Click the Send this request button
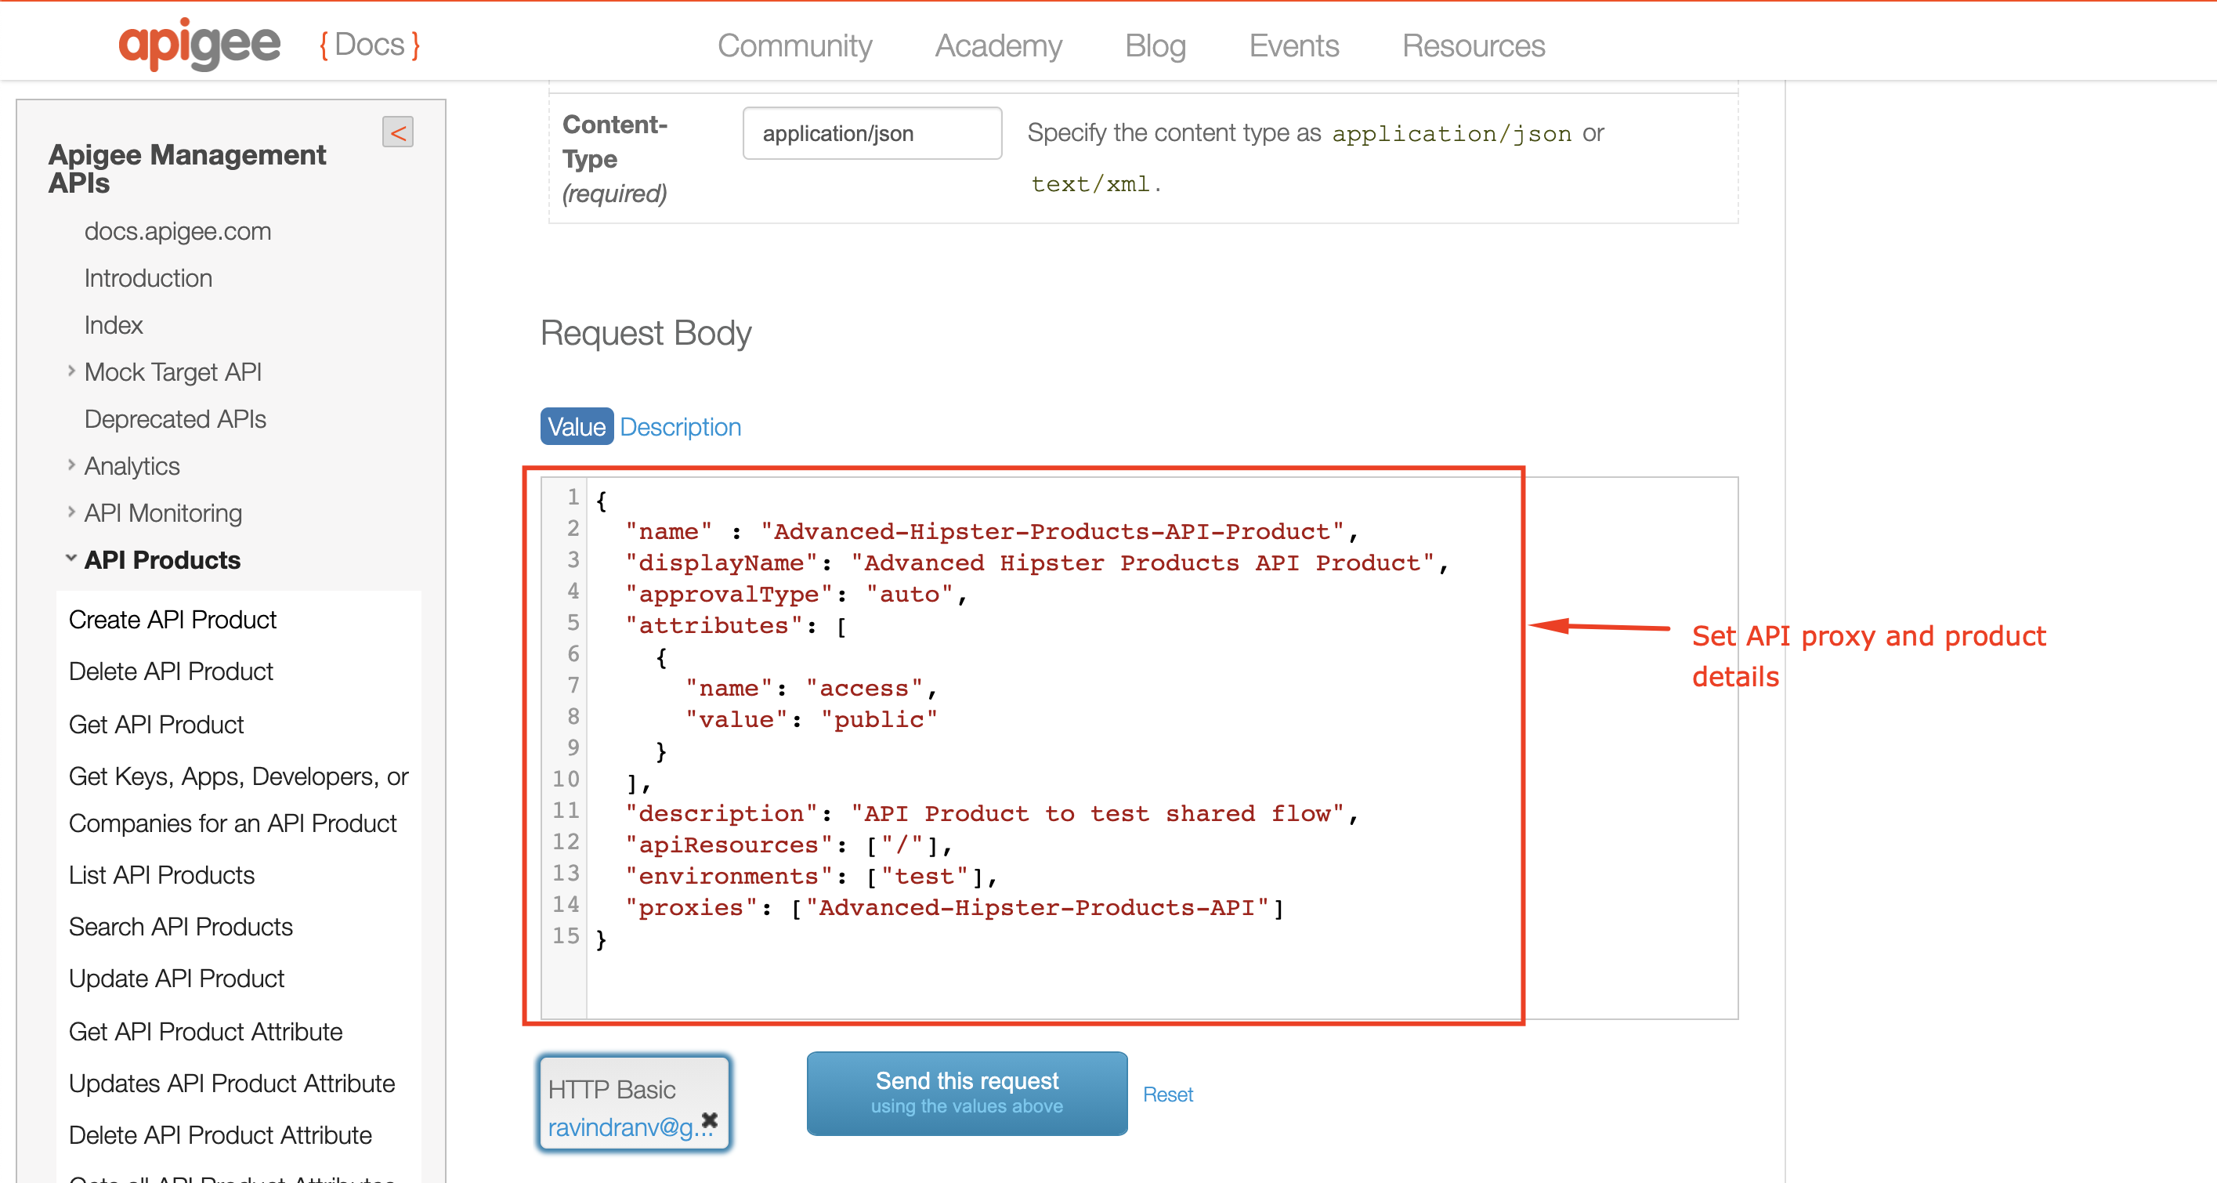 click(x=967, y=1094)
